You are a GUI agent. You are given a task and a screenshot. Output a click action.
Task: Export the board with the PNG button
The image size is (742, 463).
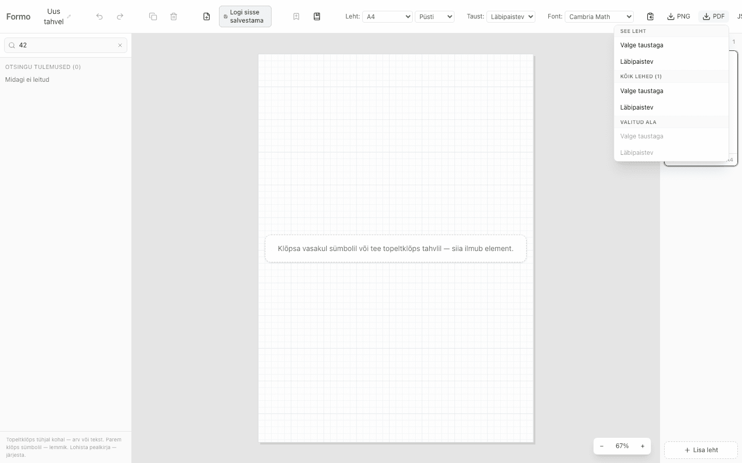[679, 16]
